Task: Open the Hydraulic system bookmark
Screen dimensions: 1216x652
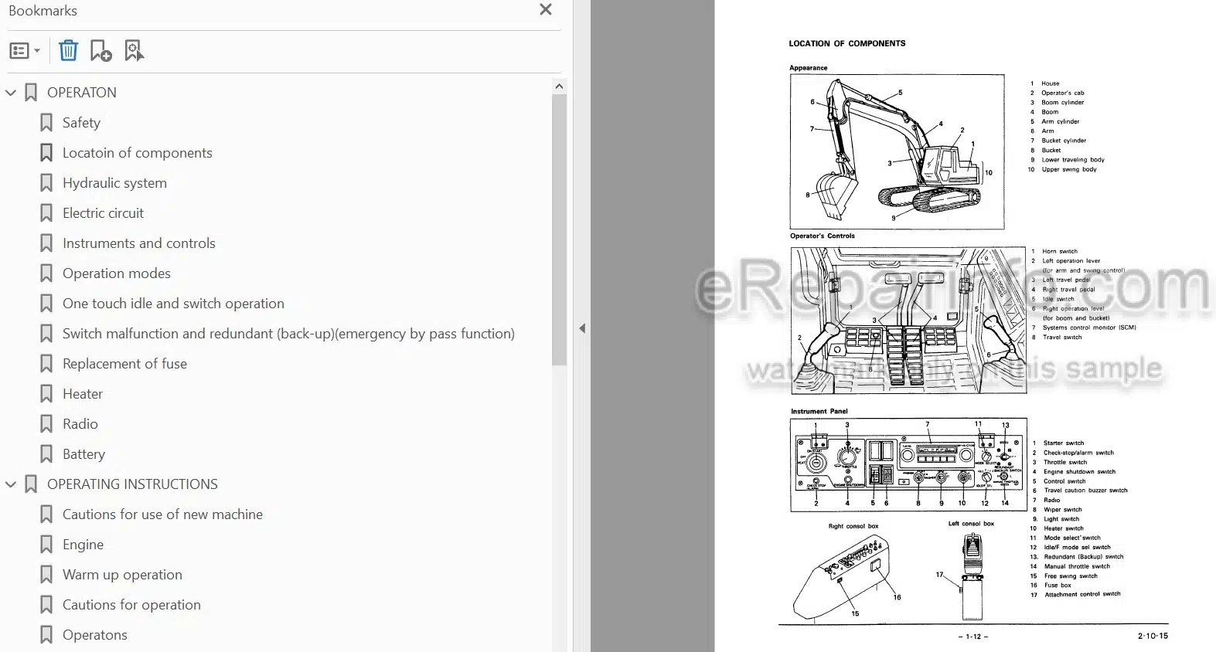Action: (114, 183)
